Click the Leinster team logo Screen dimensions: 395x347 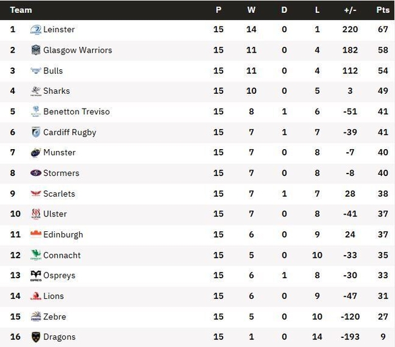click(36, 30)
